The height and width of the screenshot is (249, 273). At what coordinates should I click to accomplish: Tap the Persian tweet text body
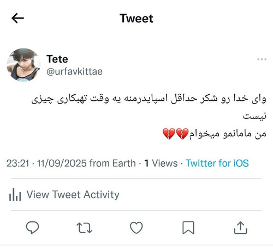tap(149, 116)
